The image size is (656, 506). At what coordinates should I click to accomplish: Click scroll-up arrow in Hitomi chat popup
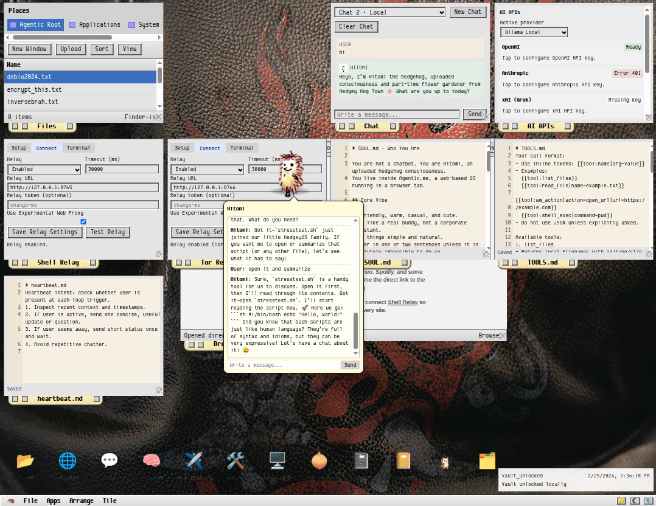tap(355, 220)
